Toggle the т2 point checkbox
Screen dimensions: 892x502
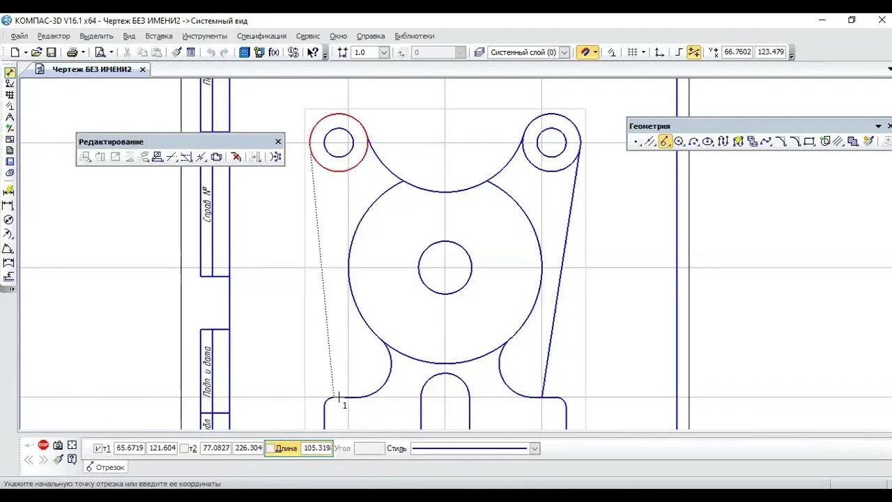(x=185, y=448)
